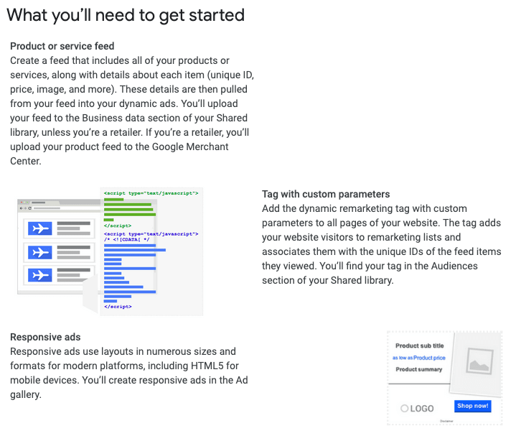Click the bottom airplane icon in browser illustration
The height and width of the screenshot is (436, 516).
pos(39,276)
